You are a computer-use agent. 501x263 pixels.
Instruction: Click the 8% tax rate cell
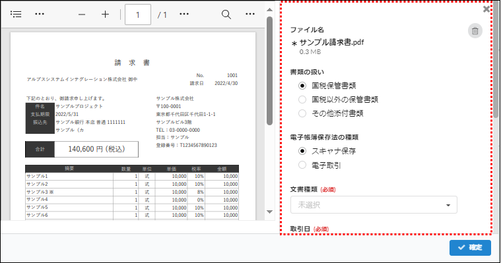point(200,192)
